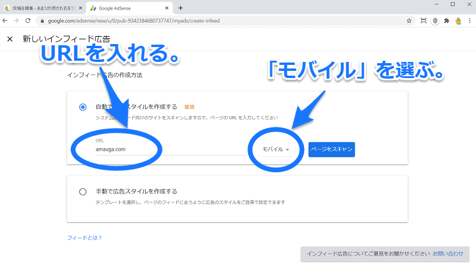Screen dimensions: 476x268
Task: Close the new in-feed ad dialog
Action: coord(10,39)
